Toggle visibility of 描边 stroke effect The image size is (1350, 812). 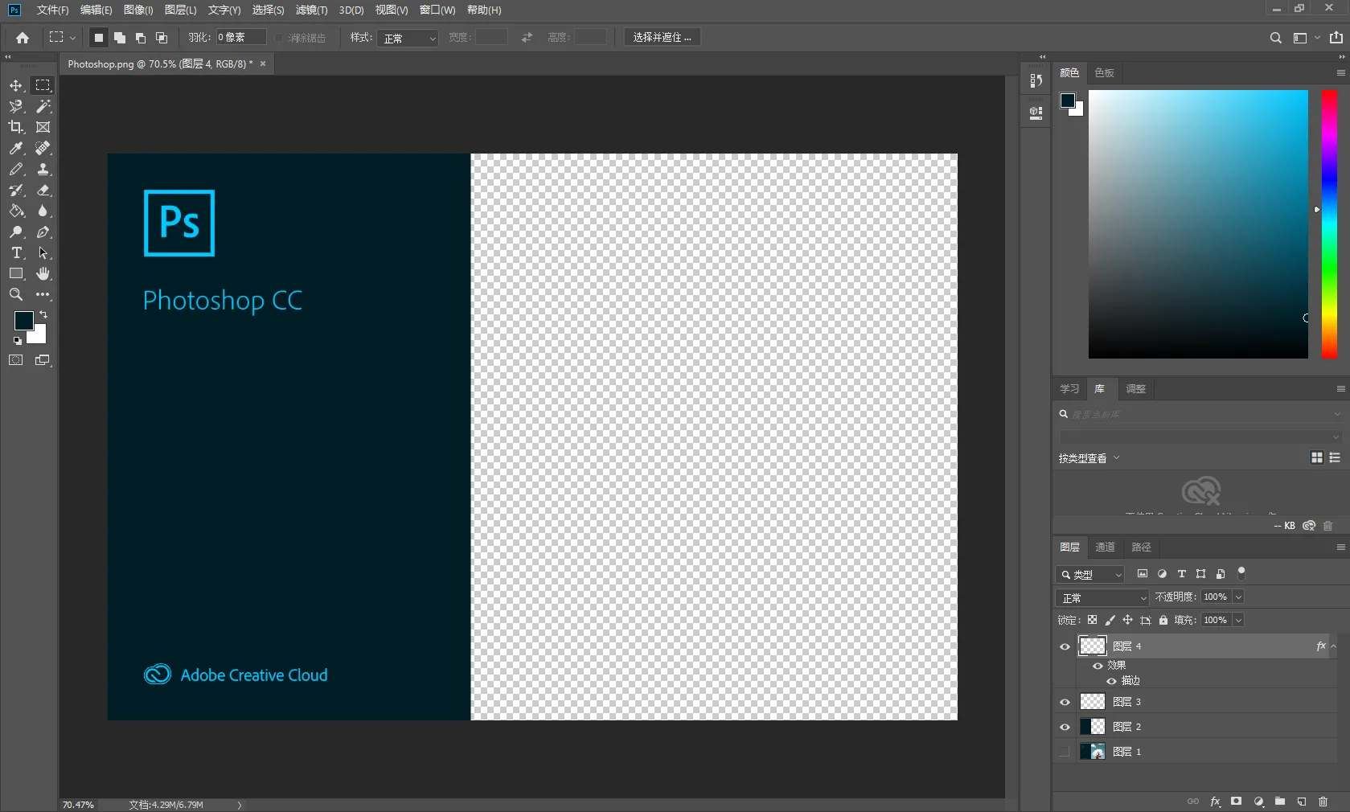(x=1112, y=681)
